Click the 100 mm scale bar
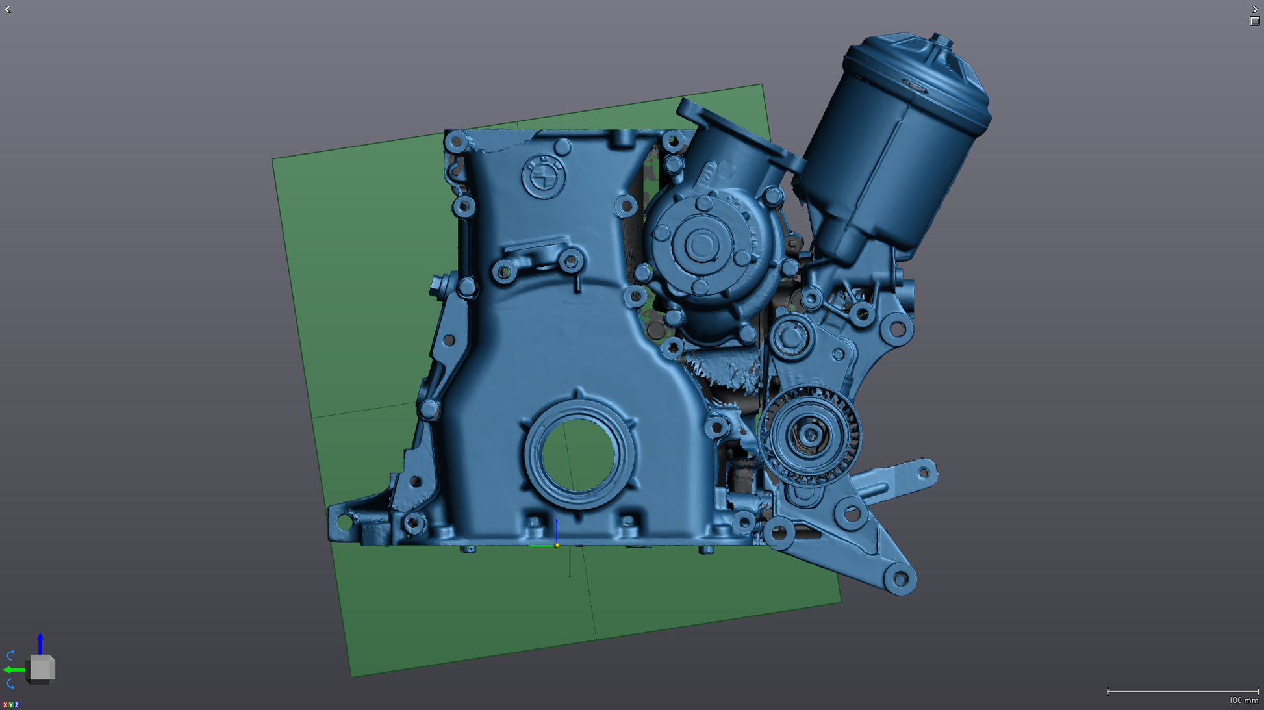1264x710 pixels. pyautogui.click(x=1183, y=692)
